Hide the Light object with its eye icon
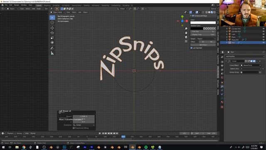 tap(264, 34)
